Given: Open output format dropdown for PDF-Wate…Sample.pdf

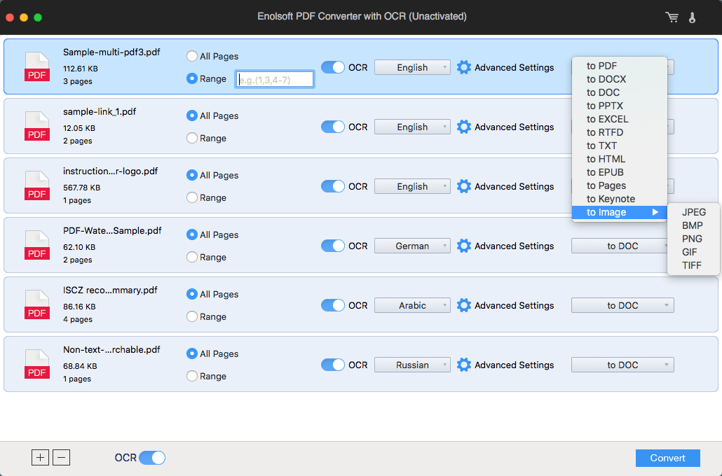Looking at the screenshot, I should pos(620,246).
